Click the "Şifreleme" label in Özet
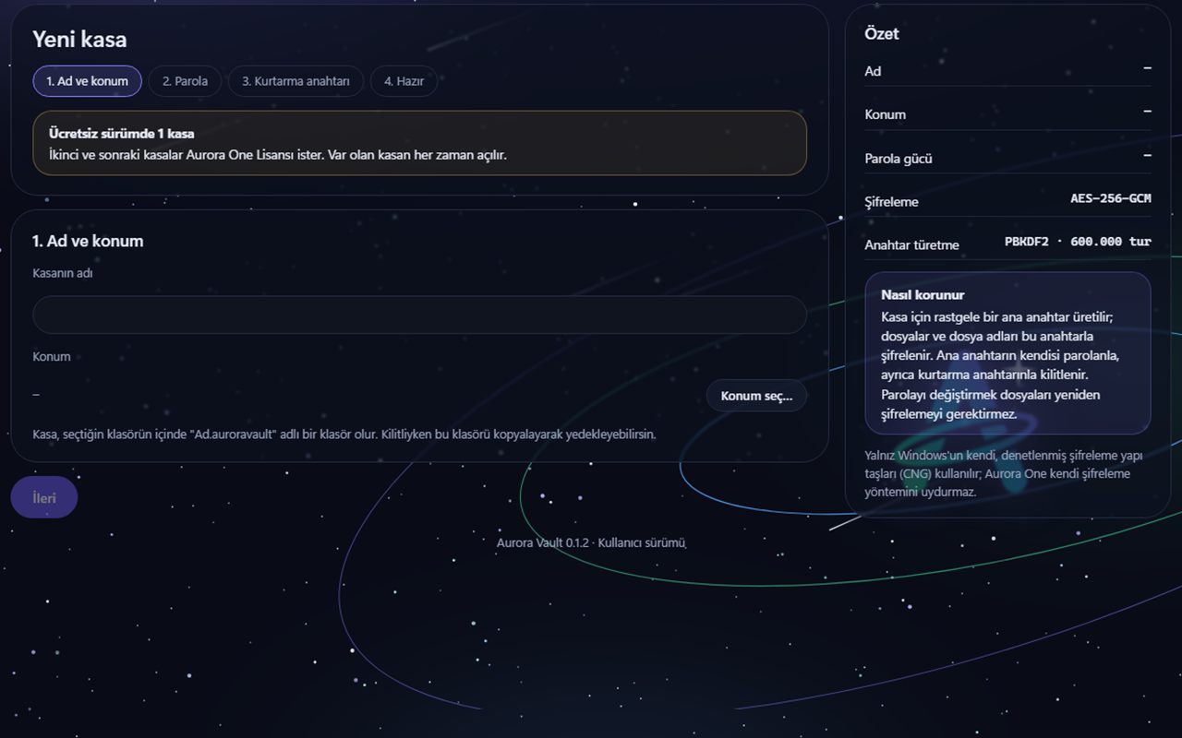The height and width of the screenshot is (738, 1182). pos(892,201)
